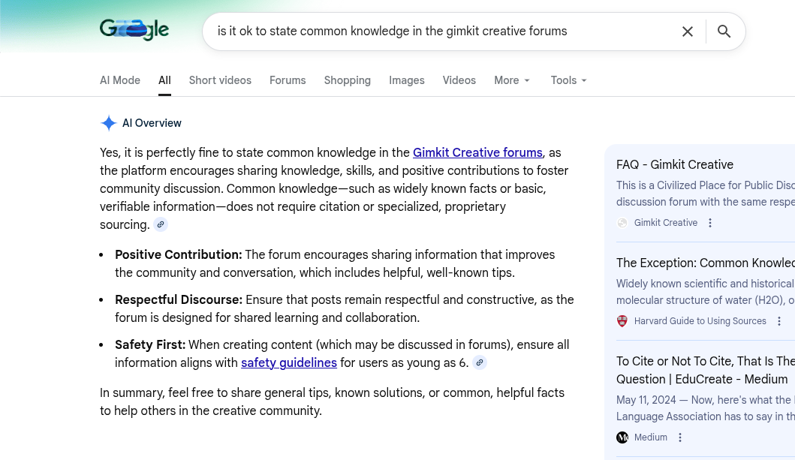Open the source link icon after 'sourcing.'
Viewport: 795px width, 460px height.
coord(161,224)
